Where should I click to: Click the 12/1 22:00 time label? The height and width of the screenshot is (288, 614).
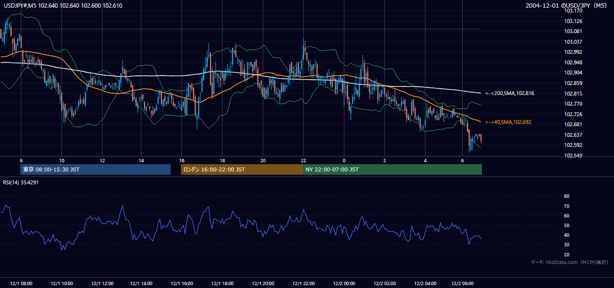[x=304, y=284]
